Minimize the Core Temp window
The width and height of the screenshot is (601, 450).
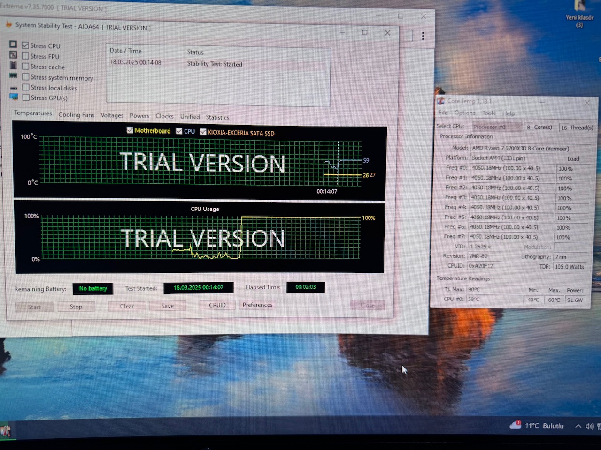pos(542,102)
